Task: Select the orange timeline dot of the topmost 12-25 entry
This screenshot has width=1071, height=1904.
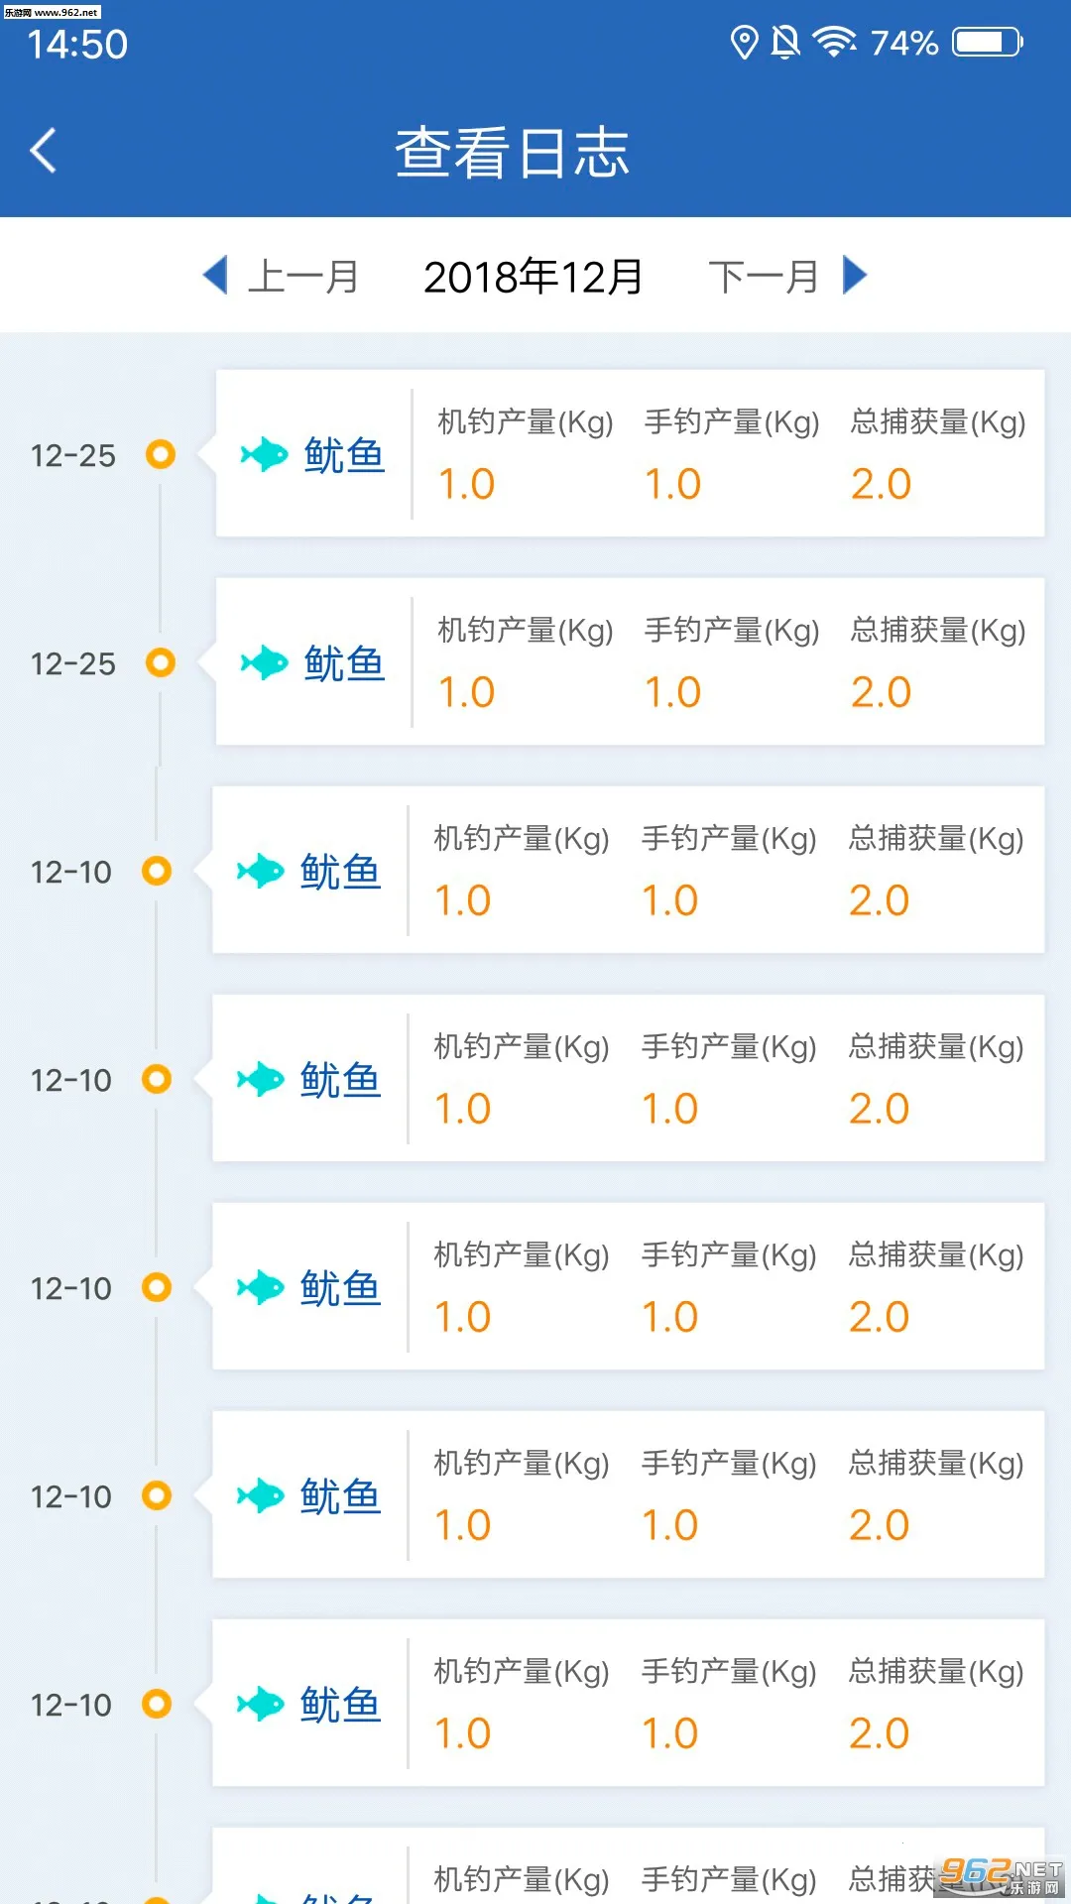Action: 161,454
